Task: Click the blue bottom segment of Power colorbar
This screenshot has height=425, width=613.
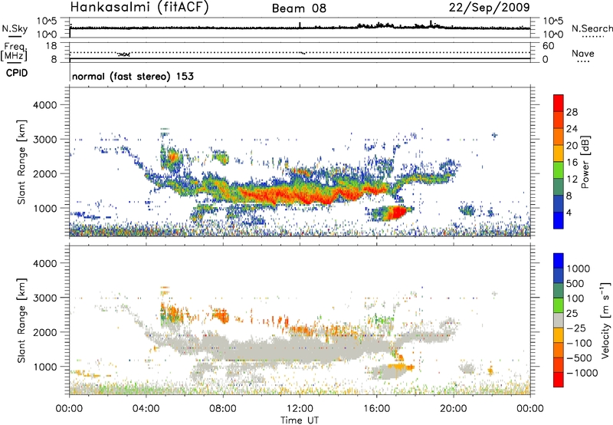Action: (x=559, y=220)
